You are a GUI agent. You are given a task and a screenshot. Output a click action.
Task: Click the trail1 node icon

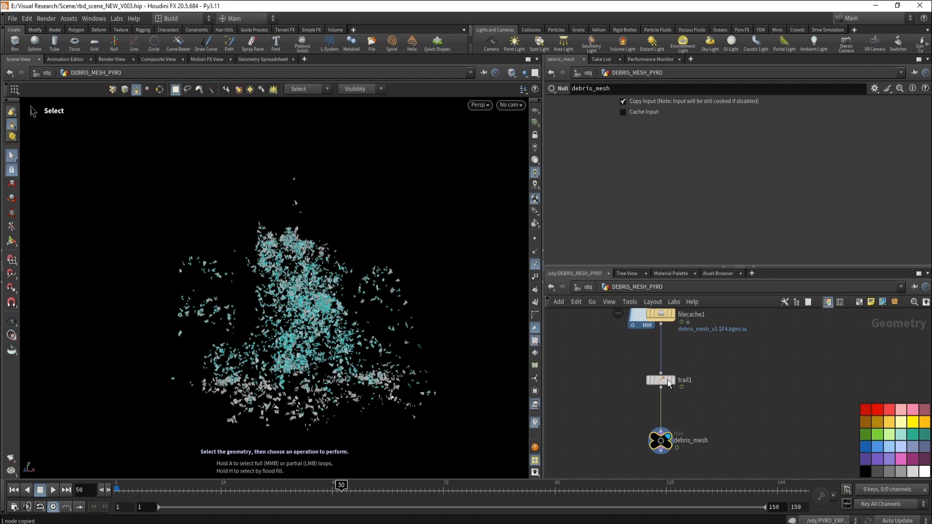tap(660, 380)
